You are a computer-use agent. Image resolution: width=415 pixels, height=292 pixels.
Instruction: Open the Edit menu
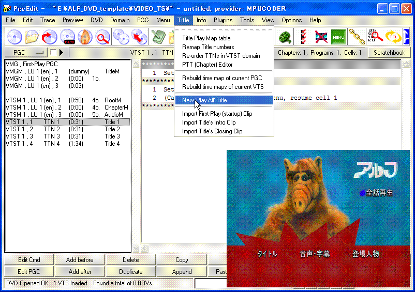coord(27,20)
